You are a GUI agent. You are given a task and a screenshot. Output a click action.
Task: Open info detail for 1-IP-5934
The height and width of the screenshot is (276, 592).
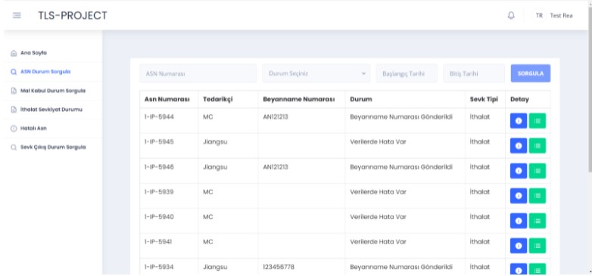coord(519,269)
